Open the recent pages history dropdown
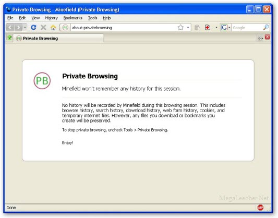This screenshot has height=218, width=278. 25,28
